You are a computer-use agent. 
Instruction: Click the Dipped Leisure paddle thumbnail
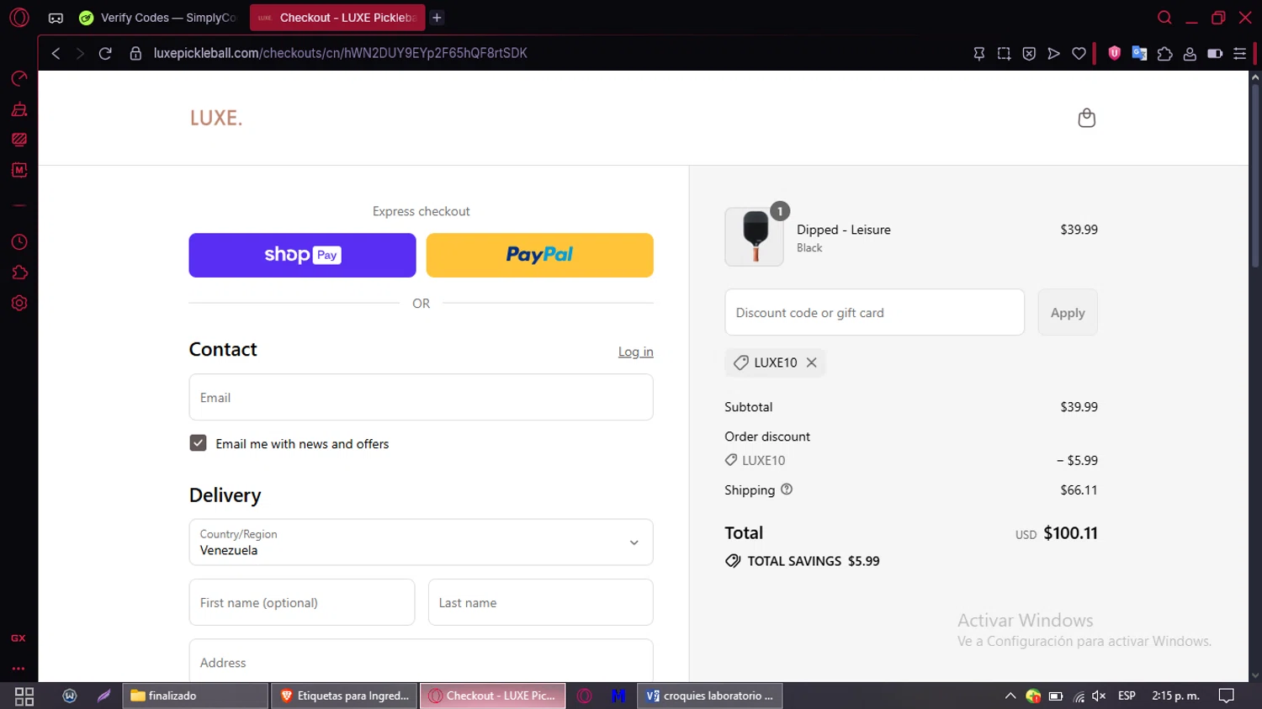click(754, 237)
